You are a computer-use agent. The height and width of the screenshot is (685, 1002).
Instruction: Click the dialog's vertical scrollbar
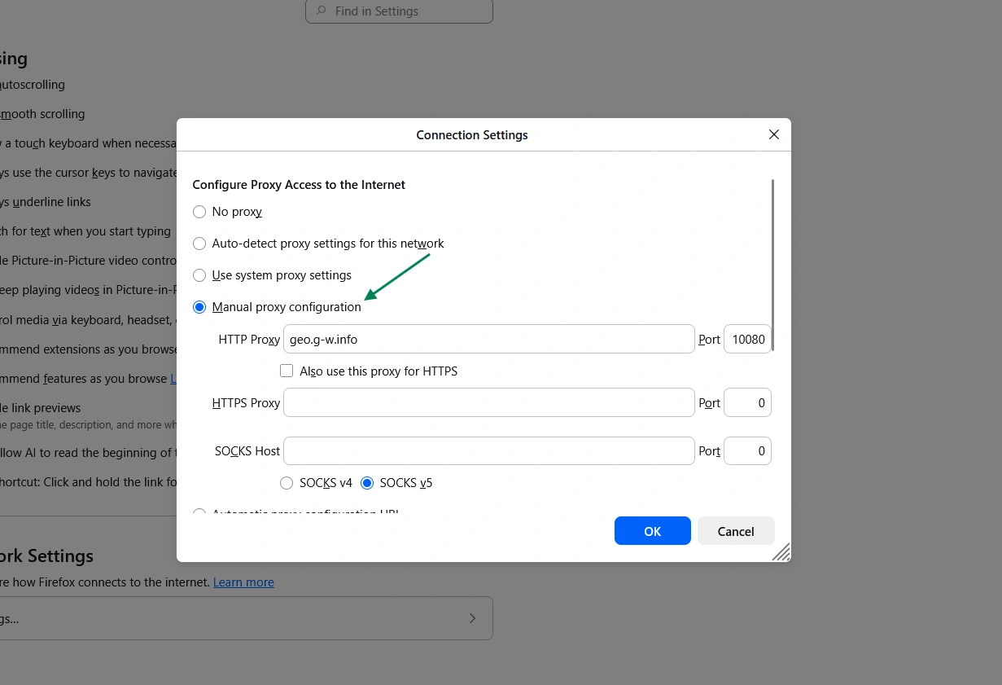pyautogui.click(x=772, y=265)
